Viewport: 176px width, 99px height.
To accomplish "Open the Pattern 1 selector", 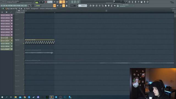I will [82, 5].
